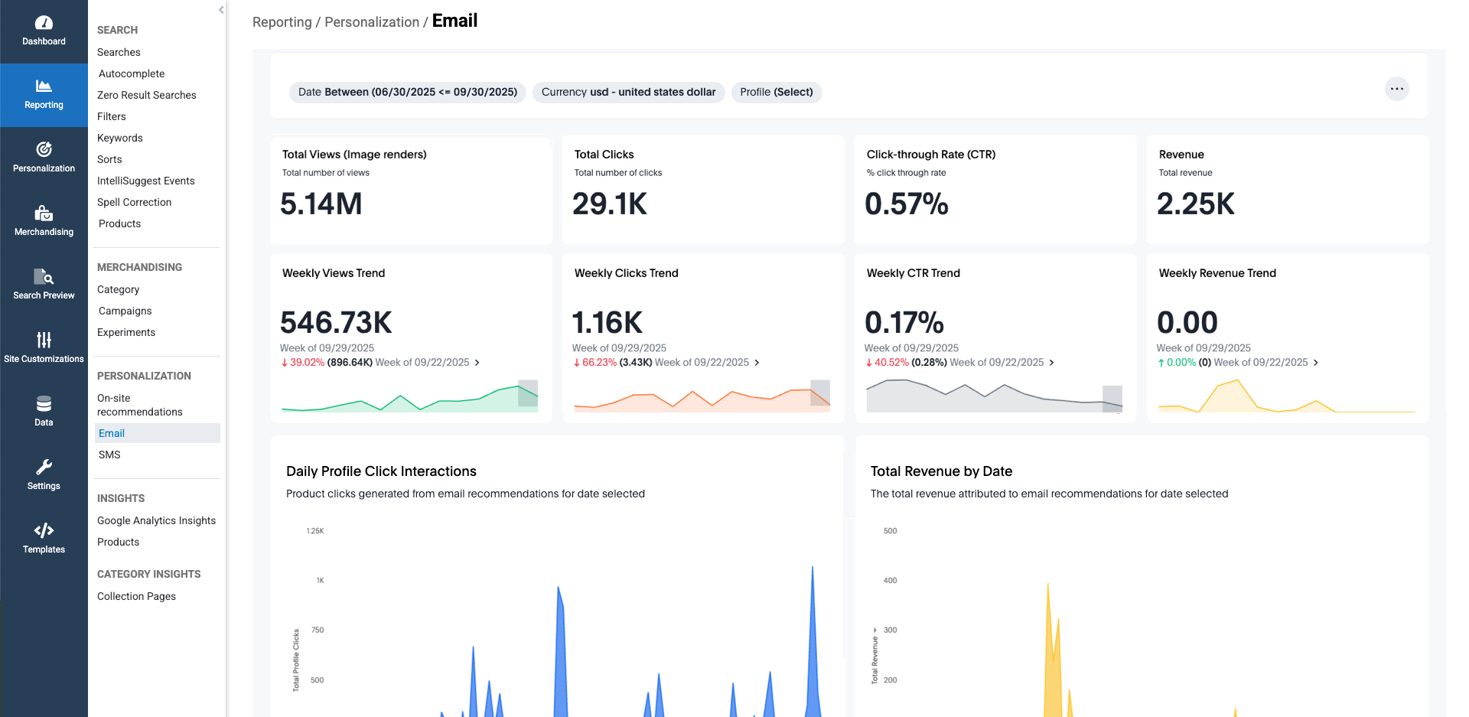1469x717 pixels.
Task: Open Personalization target icon in sidebar
Action: point(44,150)
